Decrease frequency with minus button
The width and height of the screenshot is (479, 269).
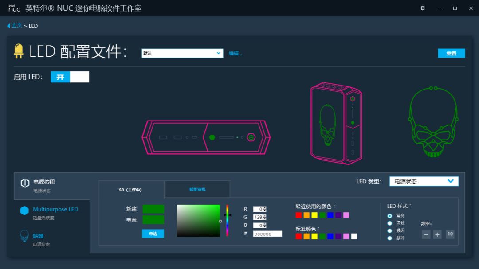tap(426, 234)
